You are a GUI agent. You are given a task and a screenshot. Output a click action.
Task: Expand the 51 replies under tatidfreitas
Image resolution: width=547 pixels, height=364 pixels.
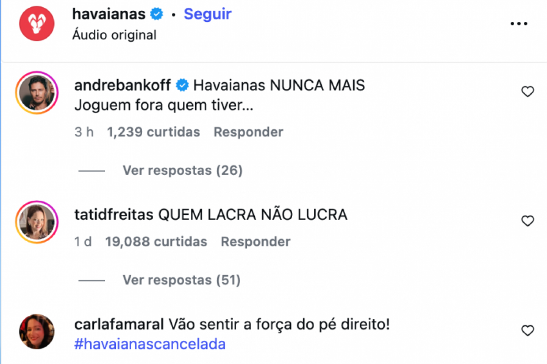[181, 280]
